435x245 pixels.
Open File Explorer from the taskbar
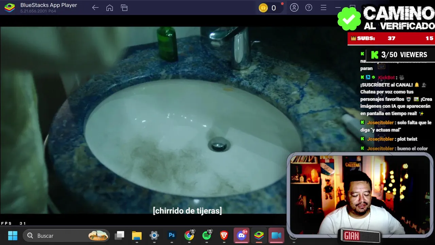[137, 235]
